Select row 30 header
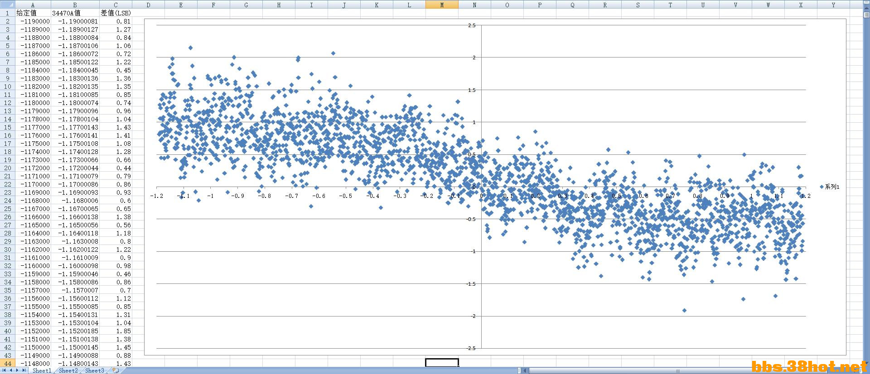 click(7, 249)
